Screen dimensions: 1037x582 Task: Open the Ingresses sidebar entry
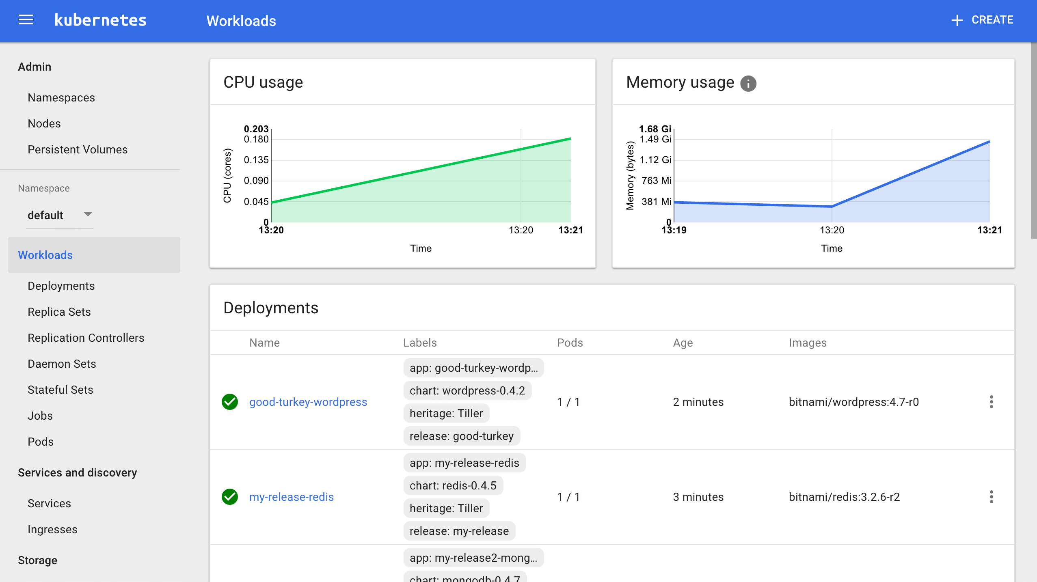(x=52, y=529)
